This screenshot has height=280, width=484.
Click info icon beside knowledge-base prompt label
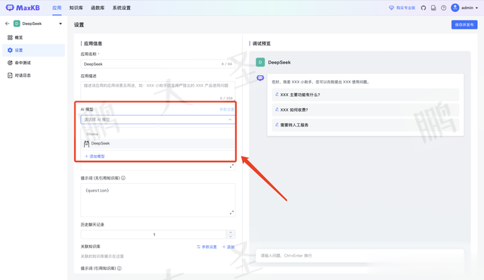pyautogui.click(x=119, y=268)
